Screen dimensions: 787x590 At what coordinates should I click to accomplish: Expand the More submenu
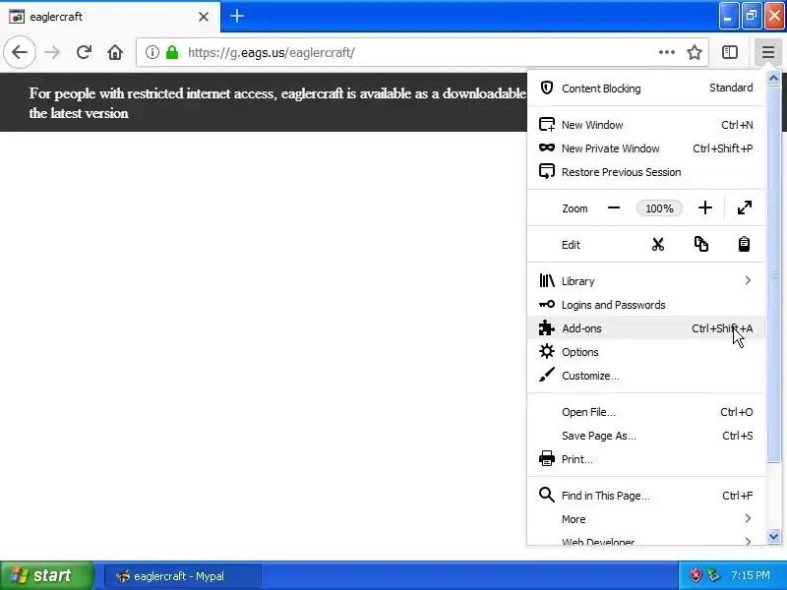tap(646, 519)
